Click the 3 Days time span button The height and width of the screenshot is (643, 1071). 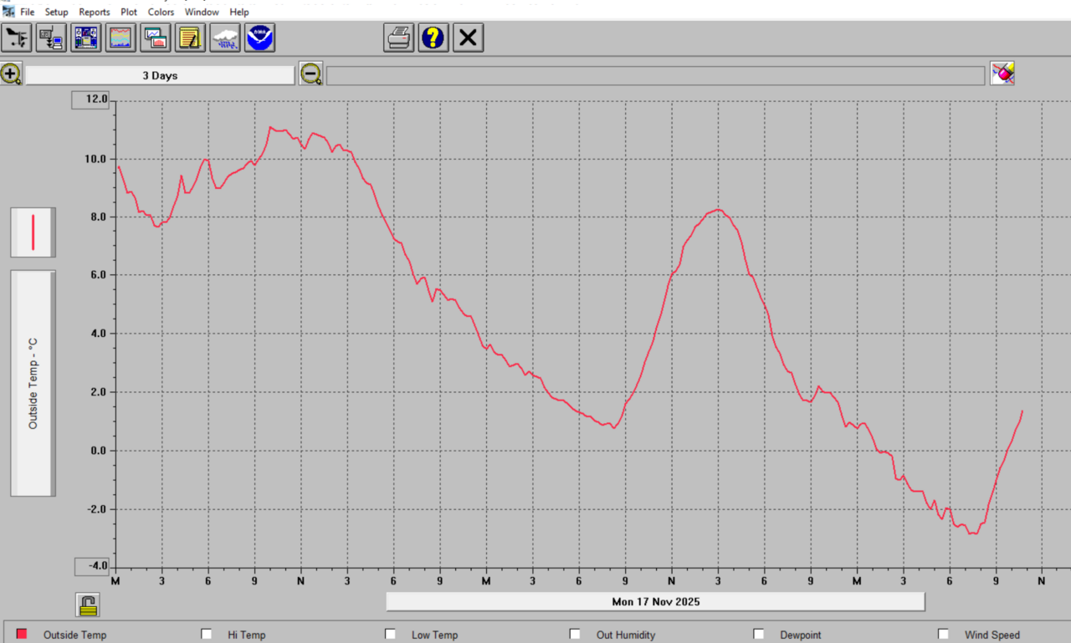click(160, 75)
